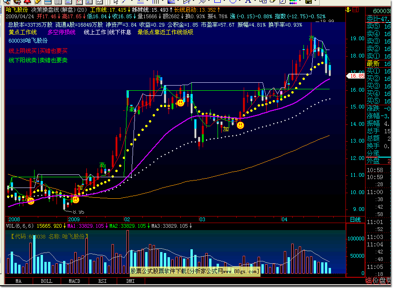
Task: Switch to the MACD indicator tab
Action: (74, 281)
